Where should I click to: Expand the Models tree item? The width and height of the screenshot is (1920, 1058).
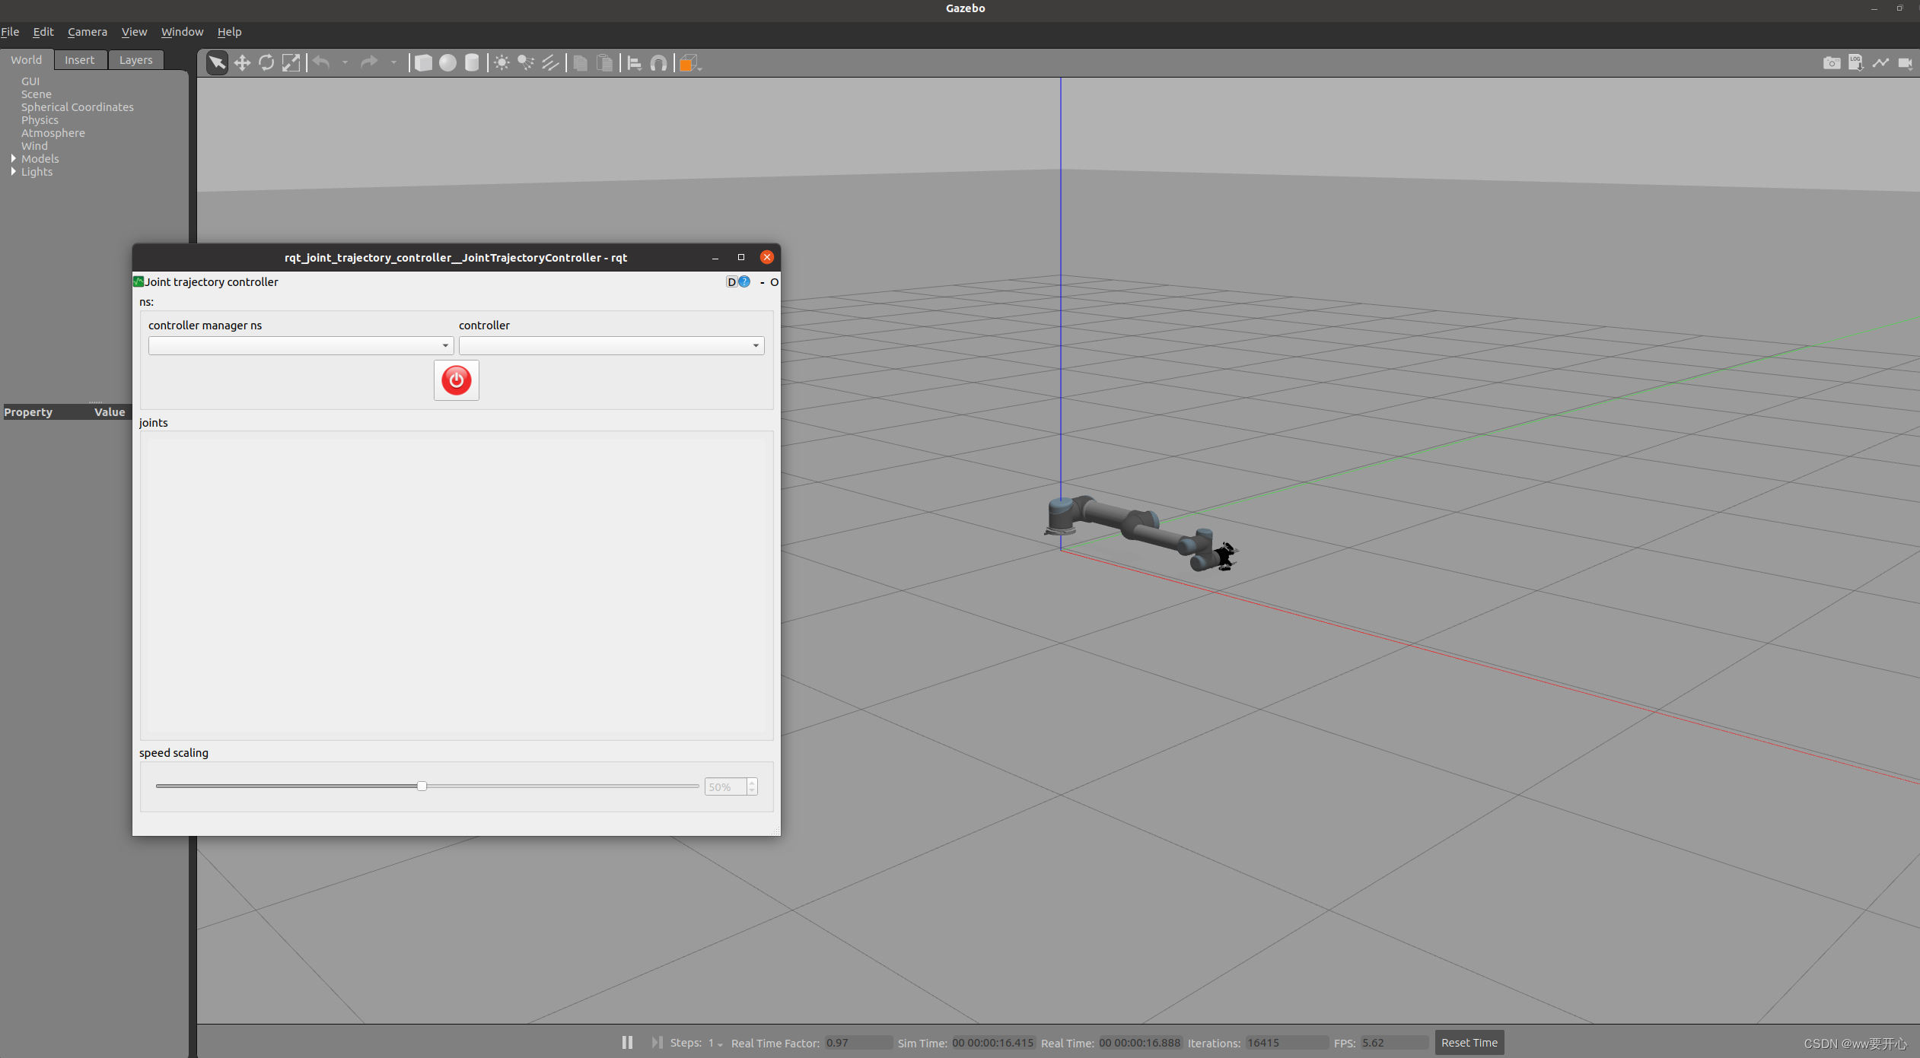click(14, 159)
